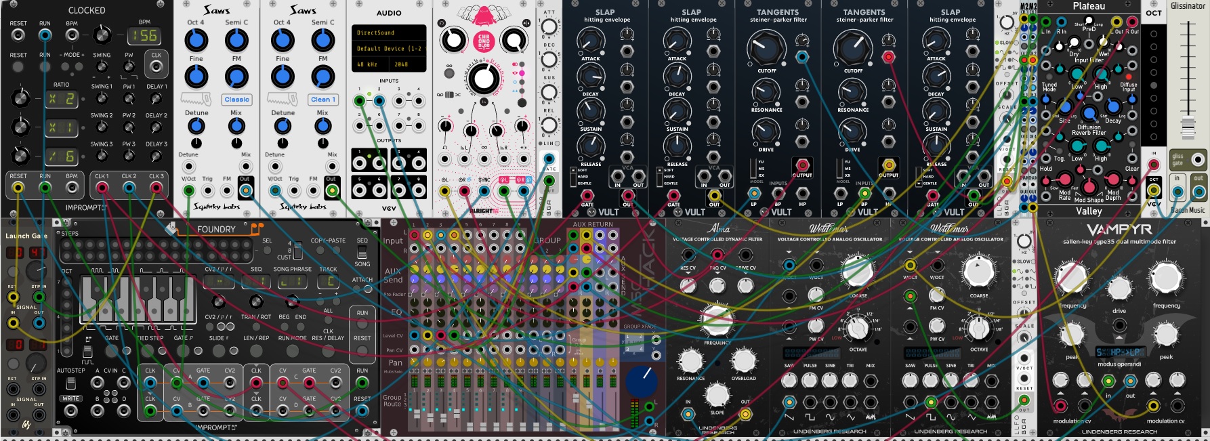Select the Plateau L In jack
The height and width of the screenshot is (441, 1210).
click(x=1047, y=21)
